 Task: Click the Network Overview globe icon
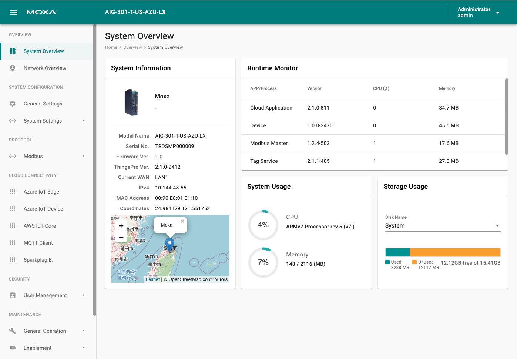pos(13,68)
